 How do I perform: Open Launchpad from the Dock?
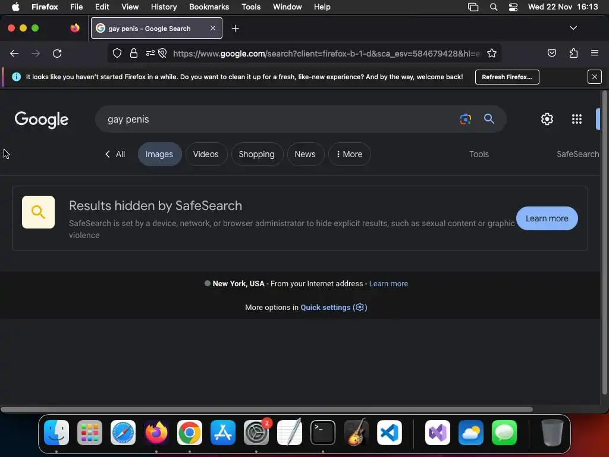pos(90,433)
